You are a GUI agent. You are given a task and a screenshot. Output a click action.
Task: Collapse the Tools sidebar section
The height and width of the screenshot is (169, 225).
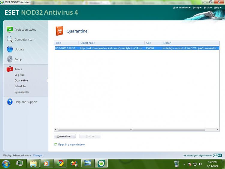click(x=18, y=69)
